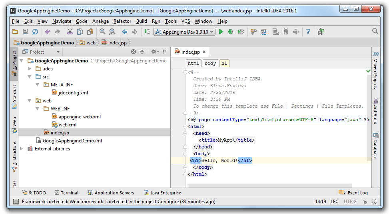Viewport: 389px width, 214px height.
Task: Close the index.jsp editor tab
Action: click(204, 52)
